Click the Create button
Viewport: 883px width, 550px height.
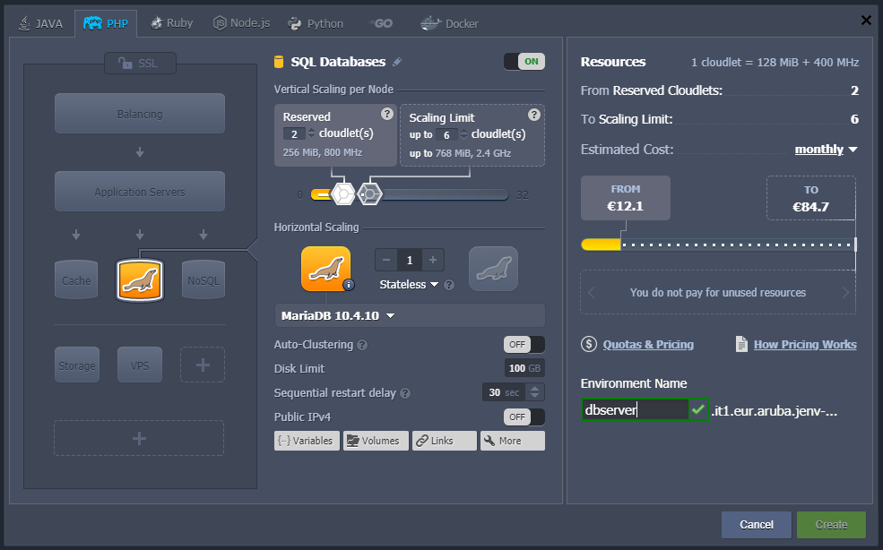coord(830,524)
